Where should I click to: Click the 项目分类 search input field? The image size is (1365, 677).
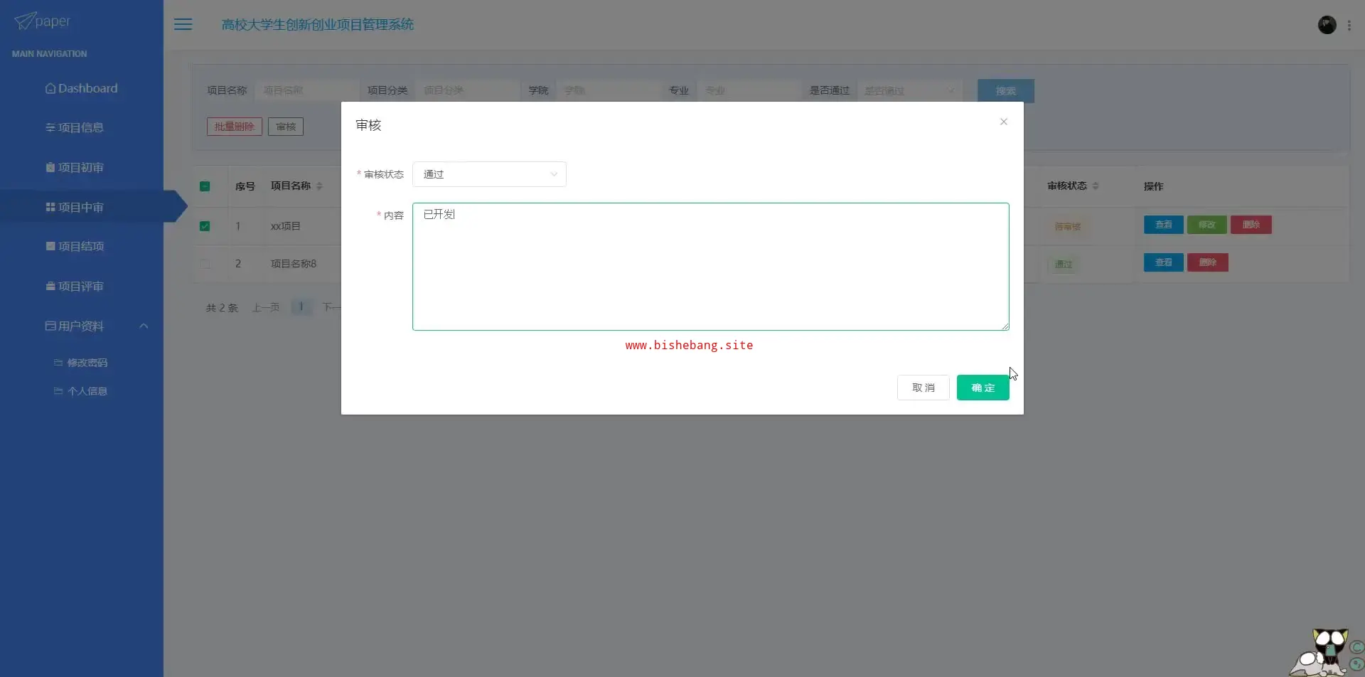click(x=467, y=91)
